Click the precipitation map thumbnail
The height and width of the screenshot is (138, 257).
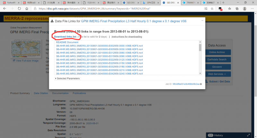click(x=26, y=48)
